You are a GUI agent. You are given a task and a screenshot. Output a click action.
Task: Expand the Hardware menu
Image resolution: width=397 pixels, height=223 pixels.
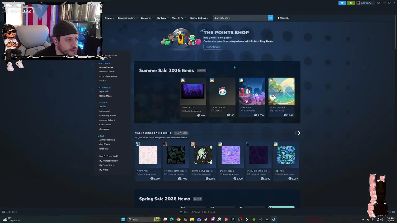(x=163, y=18)
